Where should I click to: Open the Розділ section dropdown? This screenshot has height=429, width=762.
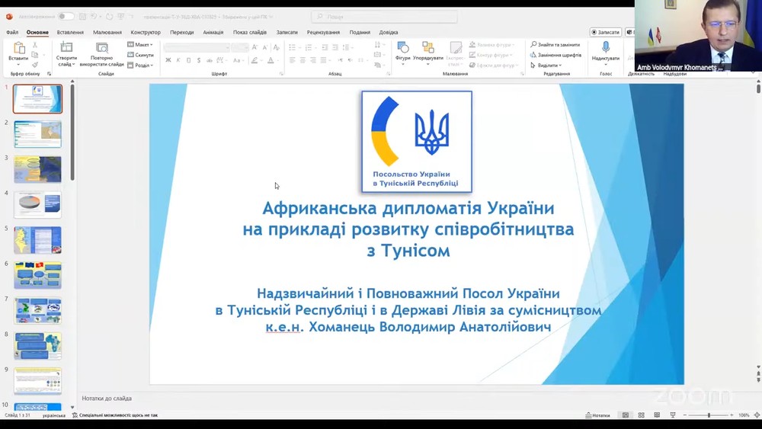coord(140,65)
